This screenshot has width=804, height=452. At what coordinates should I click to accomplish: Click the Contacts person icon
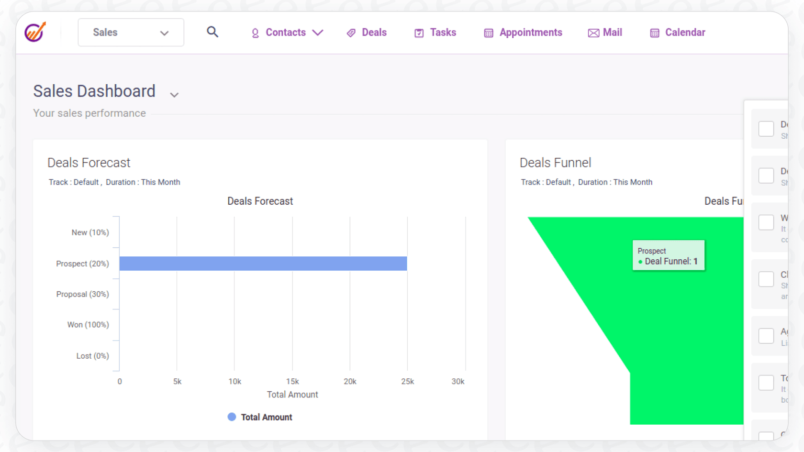click(x=255, y=33)
